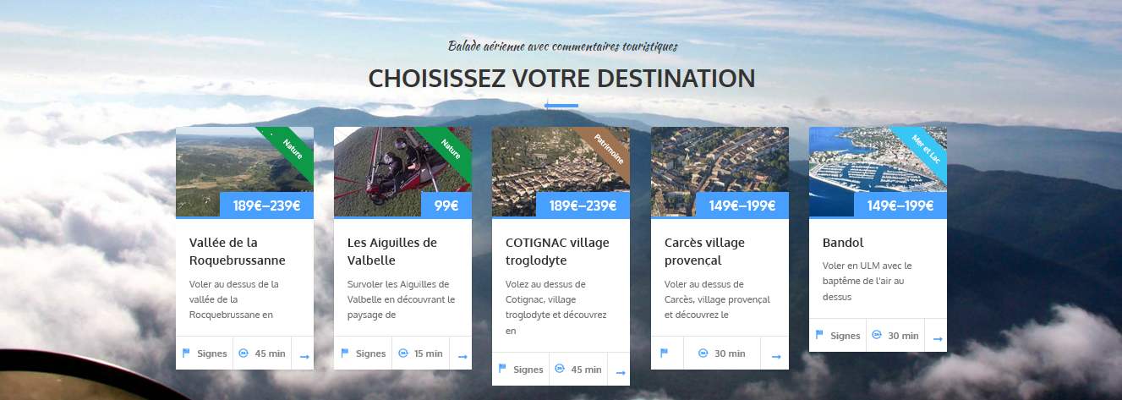
Task: Open COTIGNAC village troglodyte title link
Action: click(x=557, y=251)
